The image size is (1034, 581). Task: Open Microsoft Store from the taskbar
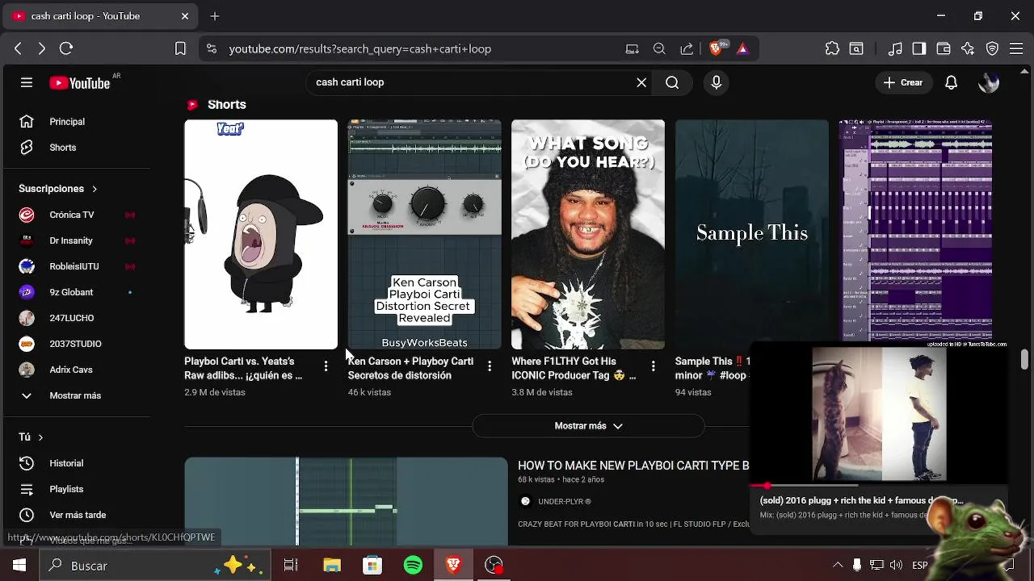372,565
